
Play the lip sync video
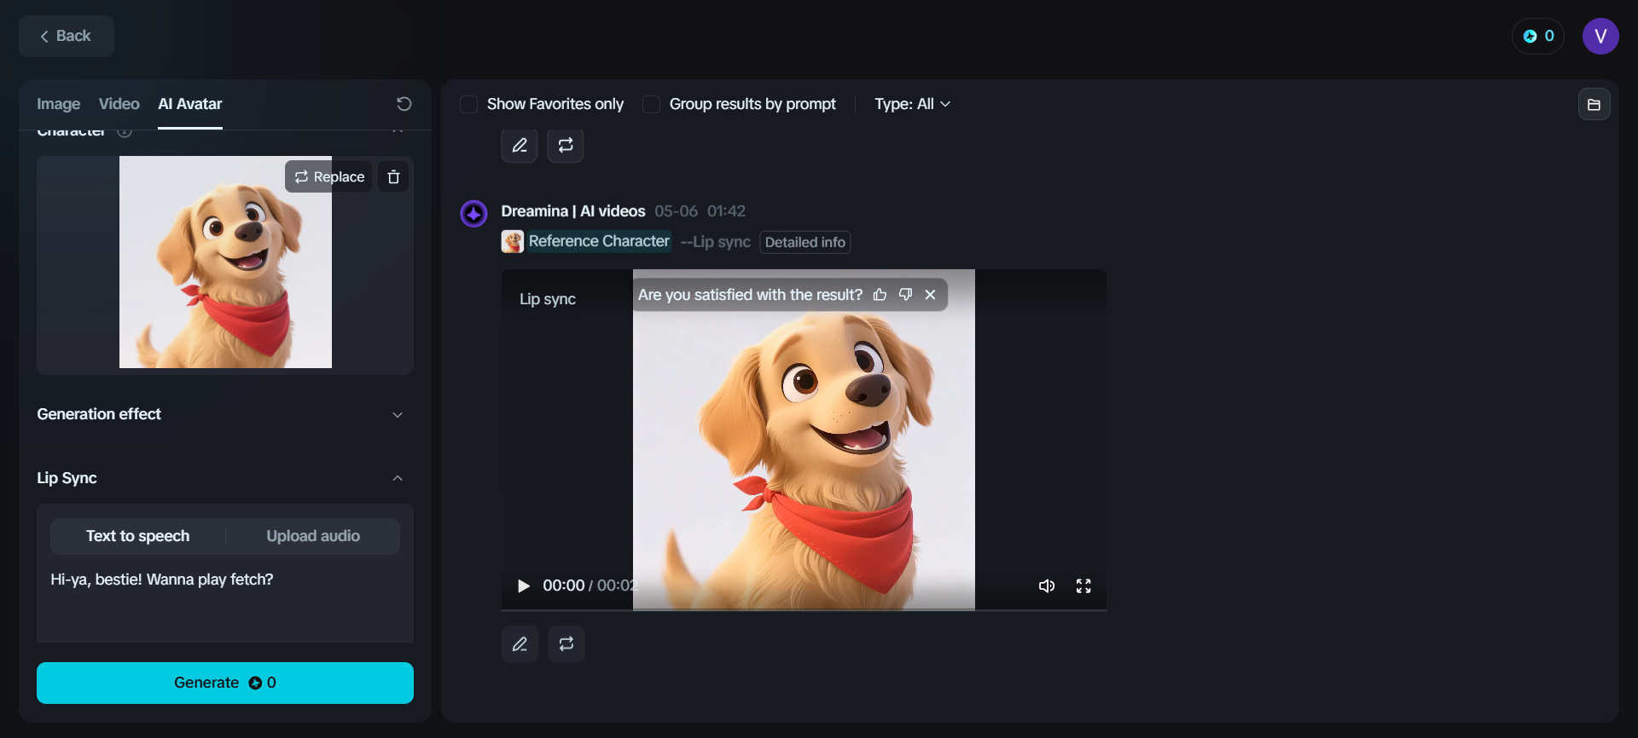click(x=523, y=585)
